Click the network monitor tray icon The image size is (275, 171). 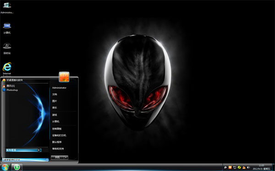point(235,167)
